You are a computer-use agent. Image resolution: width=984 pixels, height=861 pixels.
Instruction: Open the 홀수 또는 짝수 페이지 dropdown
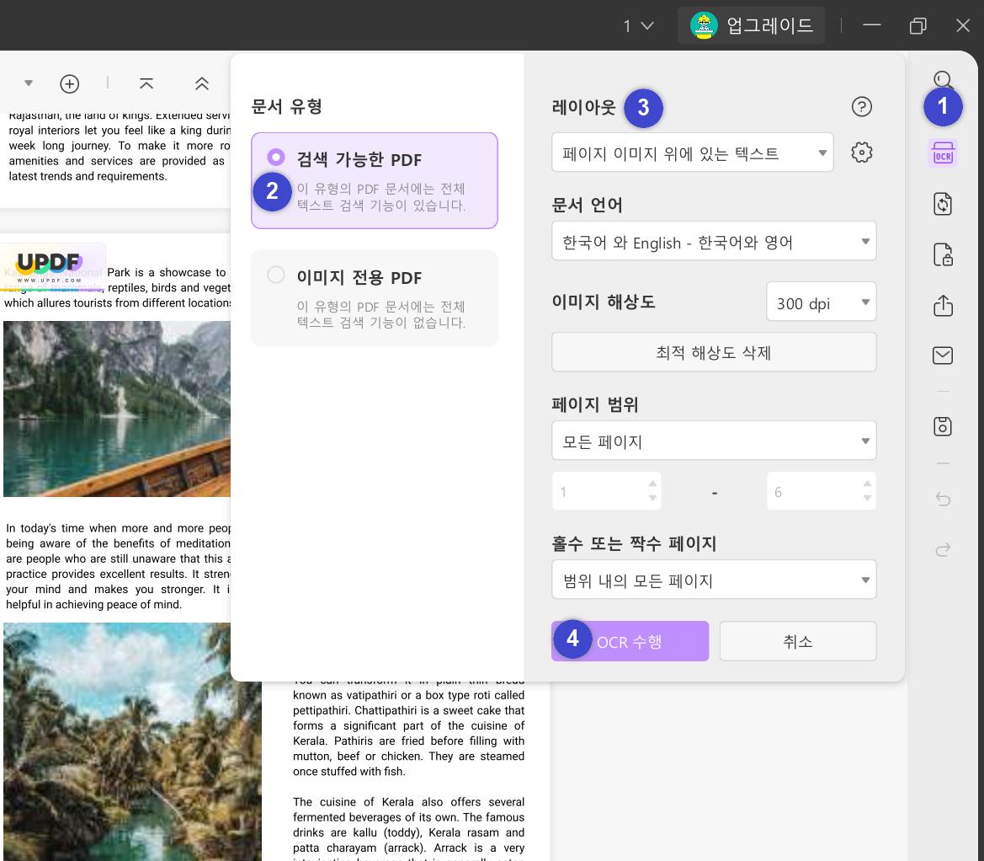[714, 579]
